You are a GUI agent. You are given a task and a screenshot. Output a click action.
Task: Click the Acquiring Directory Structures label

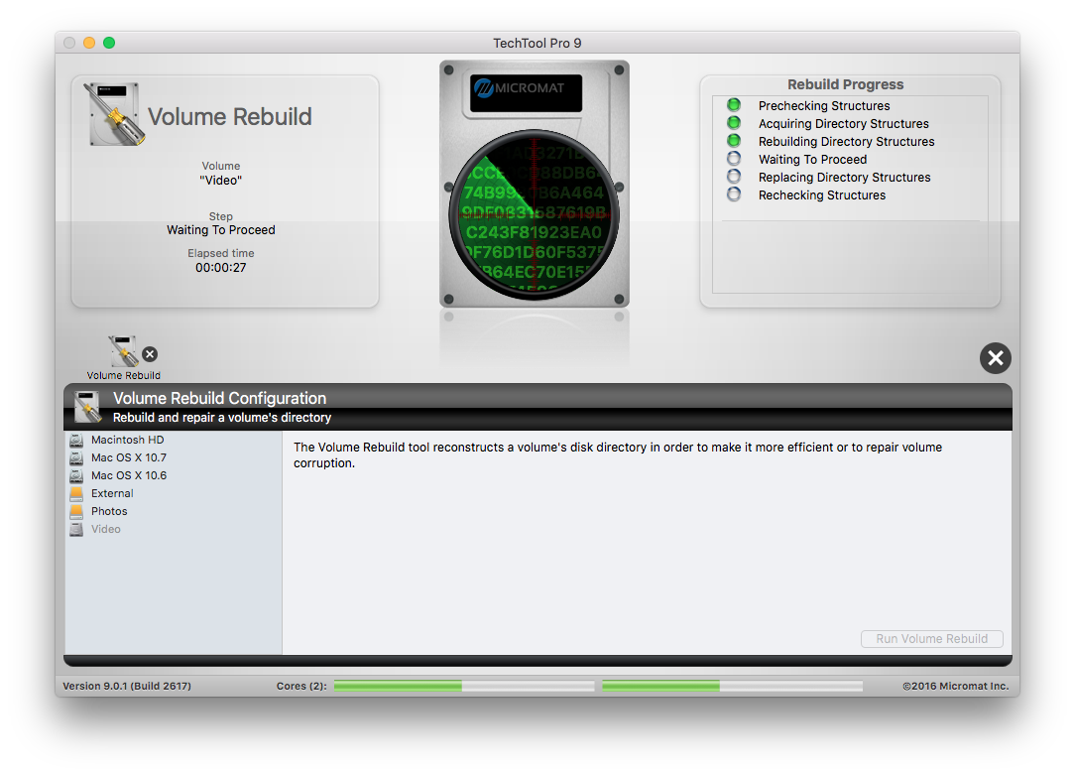tap(843, 123)
